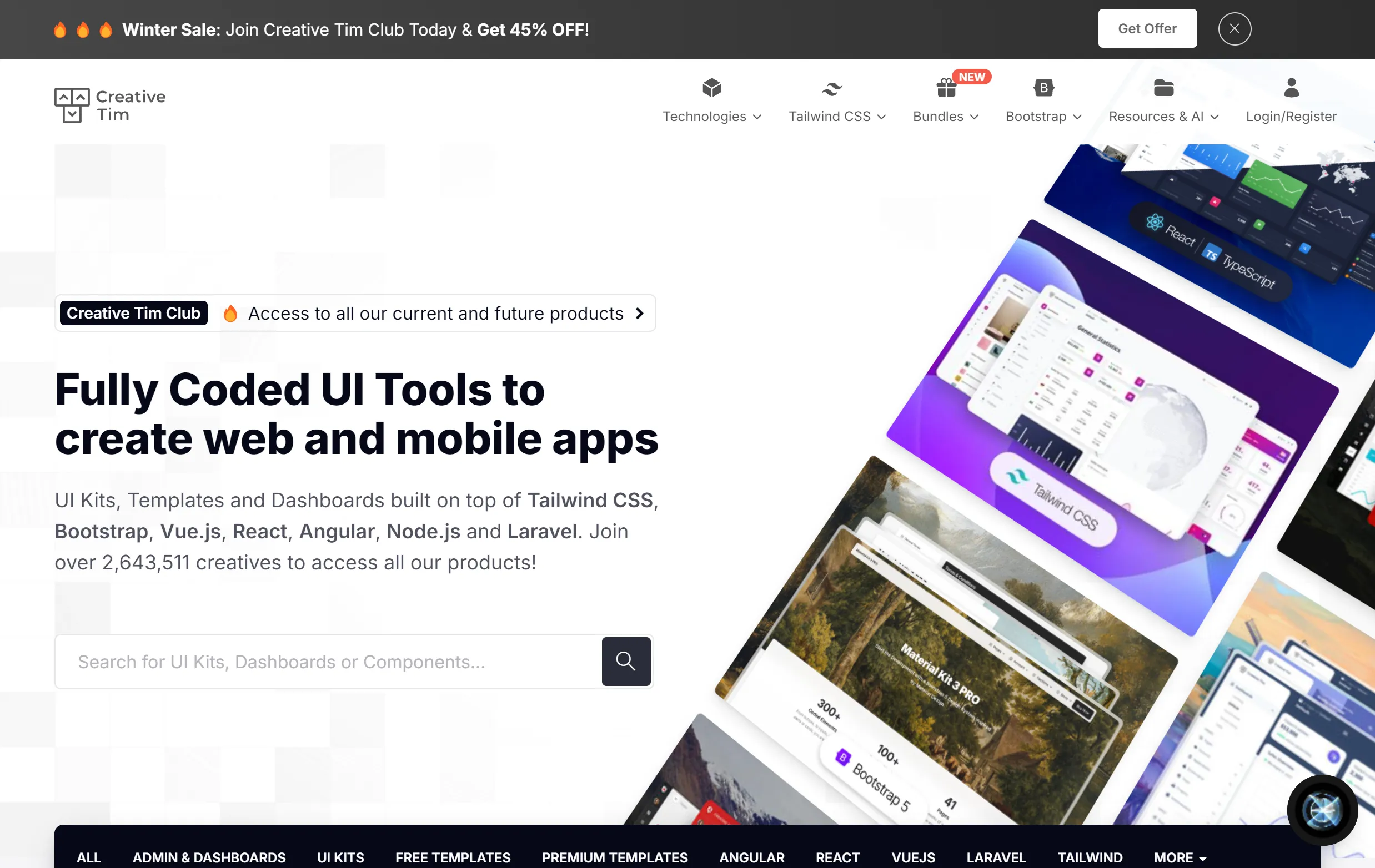
Task: Select the TAILWIND tab
Action: (1090, 857)
